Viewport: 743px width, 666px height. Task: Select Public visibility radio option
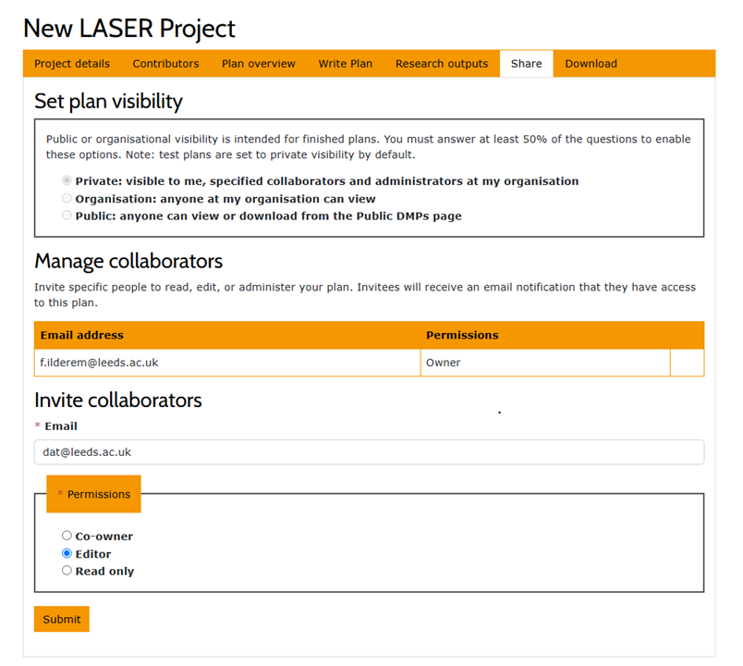click(67, 216)
